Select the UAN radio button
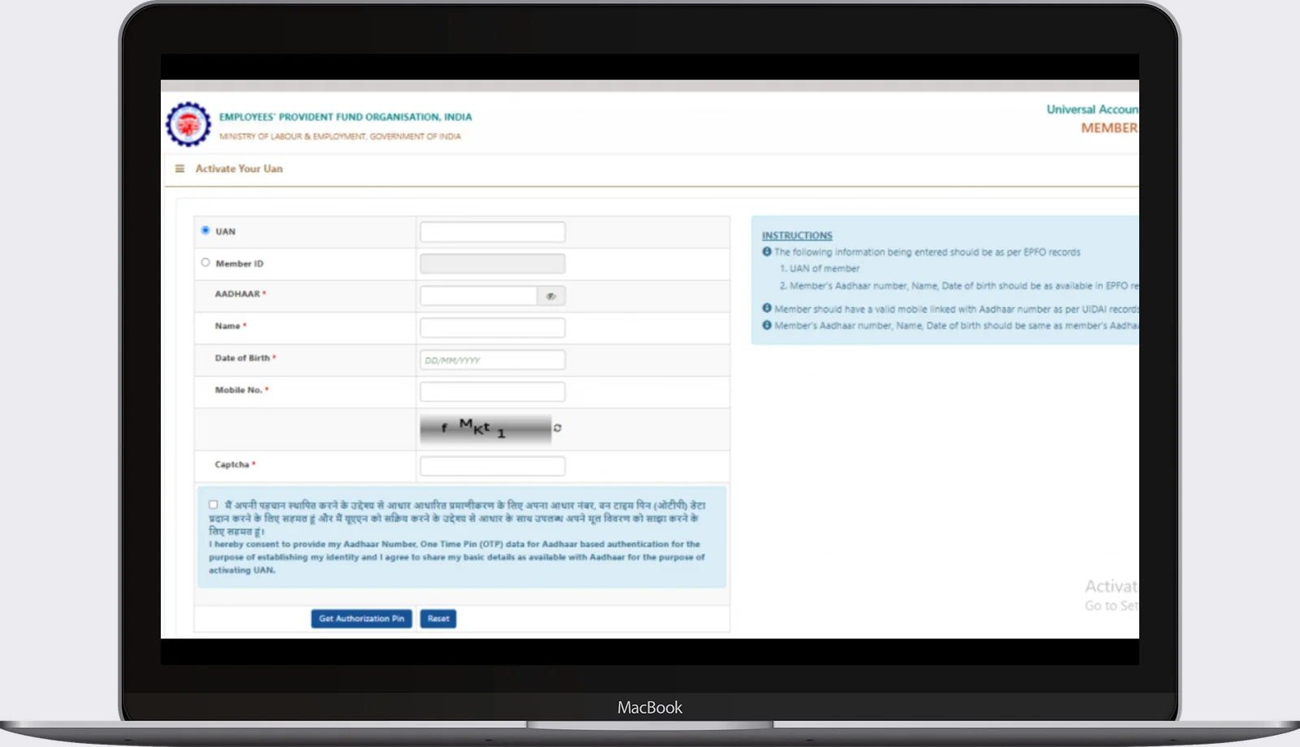This screenshot has width=1300, height=747. click(x=206, y=231)
